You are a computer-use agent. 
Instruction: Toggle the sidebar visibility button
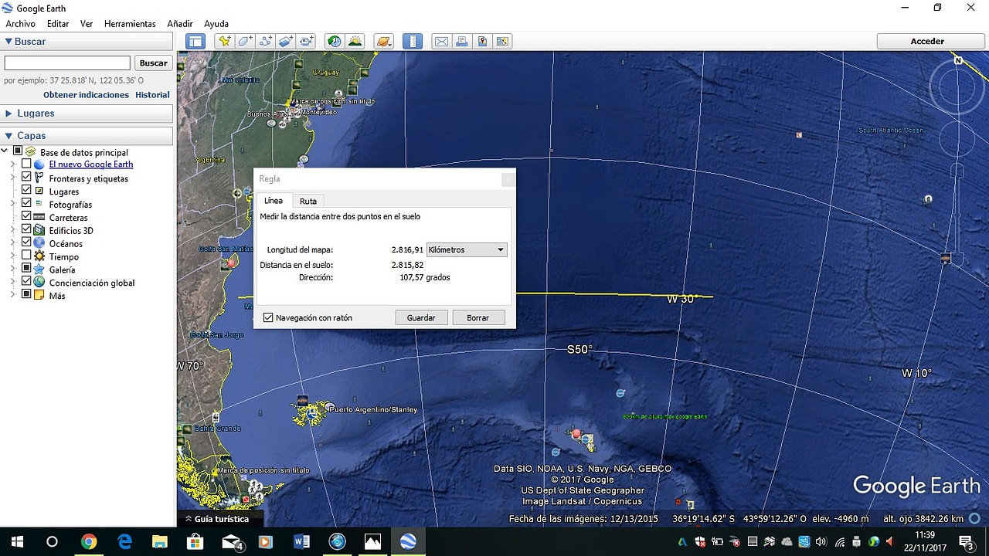pyautogui.click(x=195, y=42)
